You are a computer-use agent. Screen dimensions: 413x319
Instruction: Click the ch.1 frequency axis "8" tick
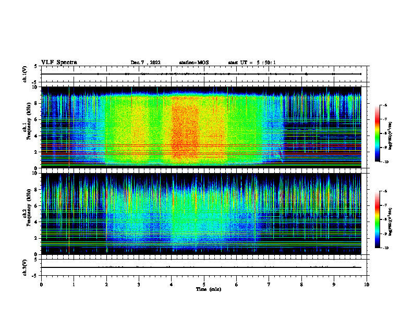click(x=37, y=103)
